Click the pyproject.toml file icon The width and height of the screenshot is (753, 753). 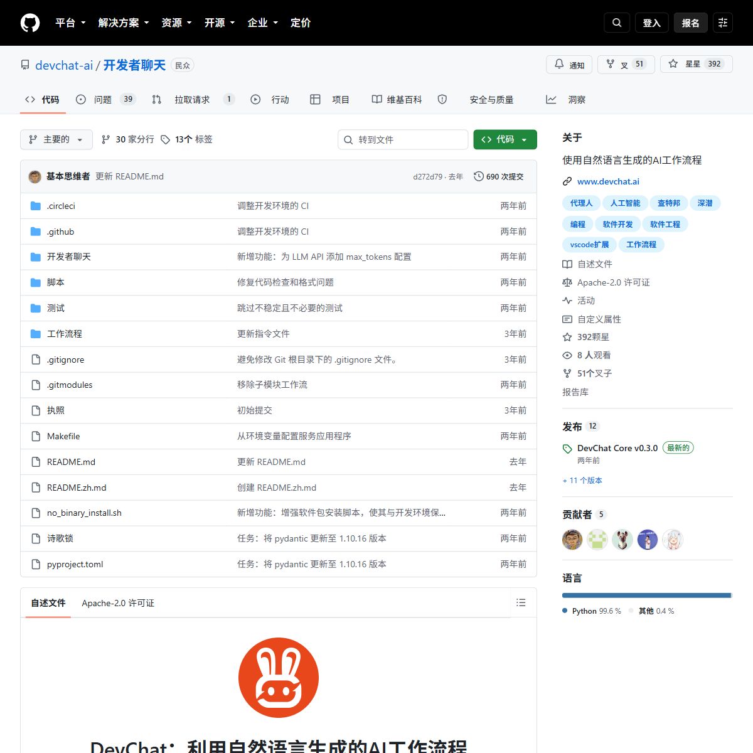(36, 564)
